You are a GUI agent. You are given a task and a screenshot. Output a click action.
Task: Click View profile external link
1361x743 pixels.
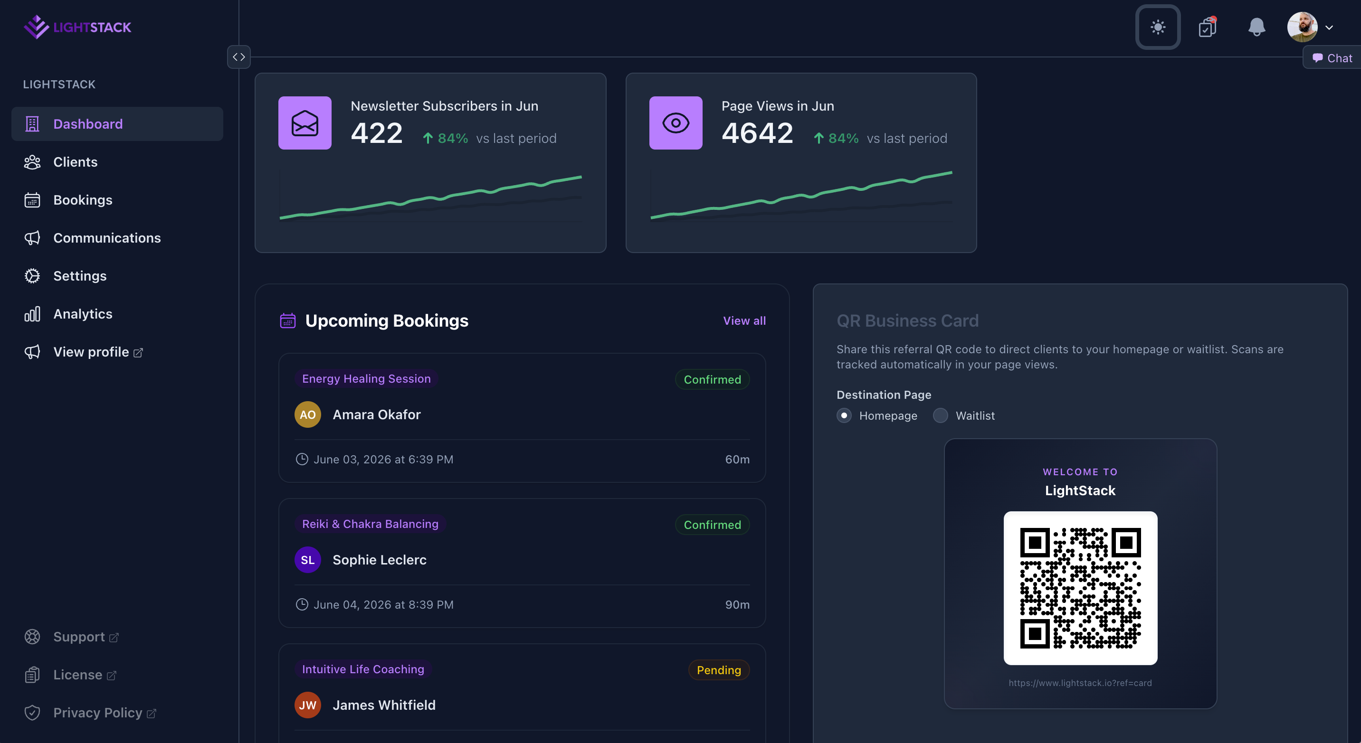98,352
